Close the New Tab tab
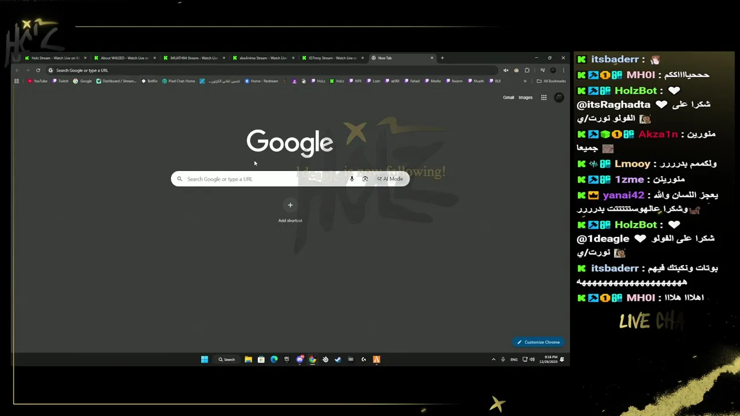Screen dimensions: 740x416 pos(432,58)
